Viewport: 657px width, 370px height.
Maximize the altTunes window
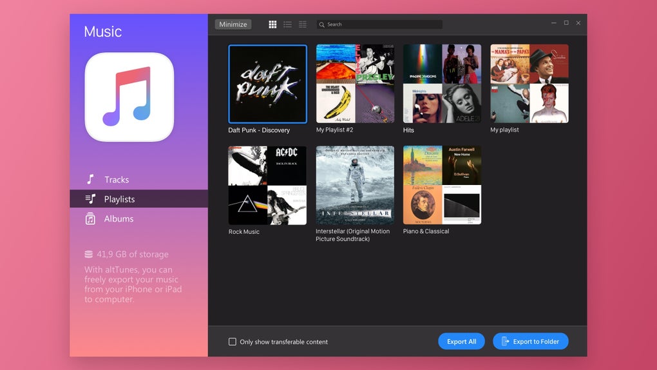point(566,23)
